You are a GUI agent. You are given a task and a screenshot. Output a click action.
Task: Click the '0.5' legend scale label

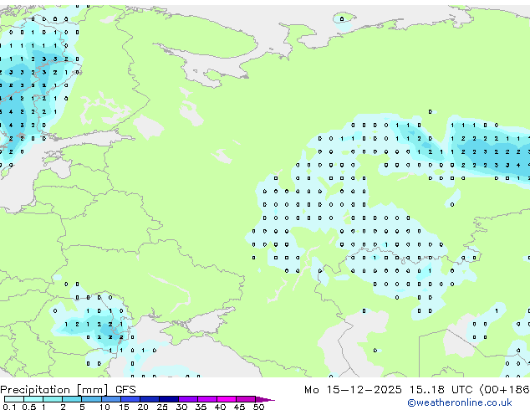28,407
